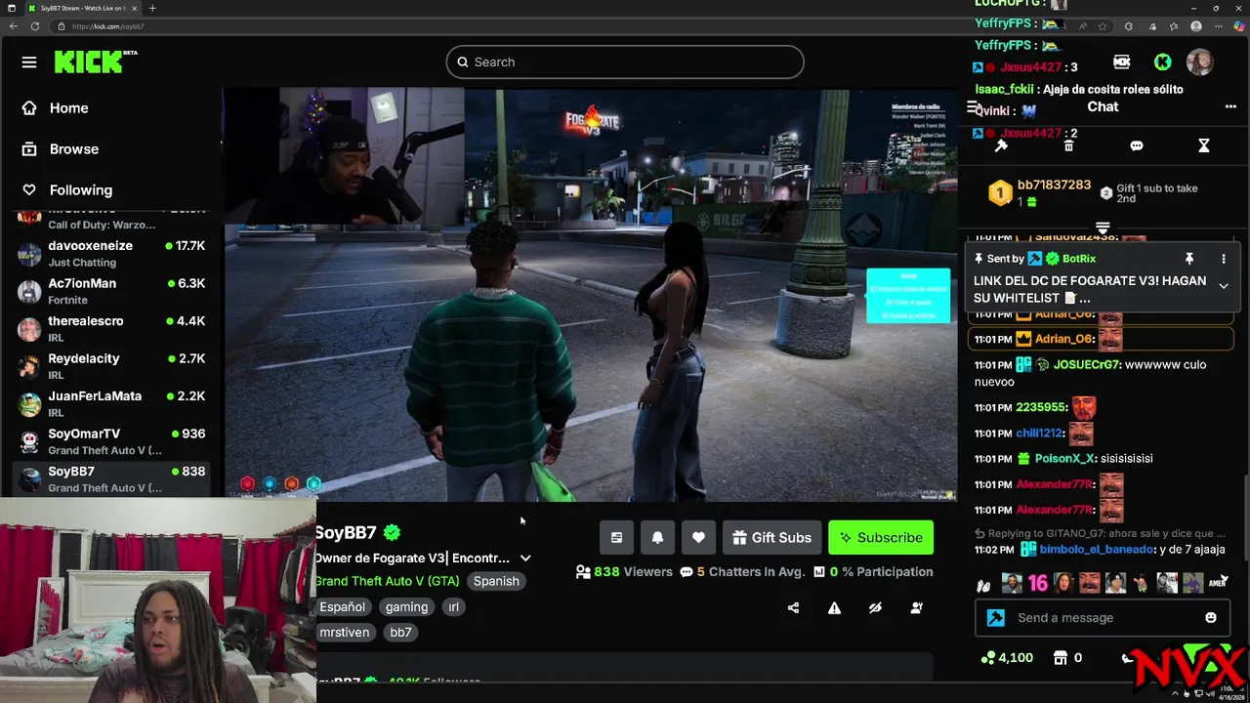Open Ac7ionMan channel in following list
Image resolution: width=1250 pixels, height=703 pixels.
(x=112, y=291)
